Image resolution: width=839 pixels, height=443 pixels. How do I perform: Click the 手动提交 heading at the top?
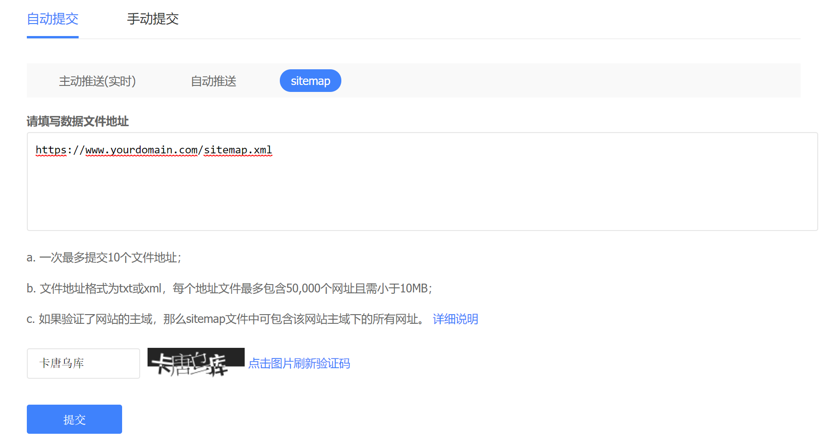(x=153, y=19)
